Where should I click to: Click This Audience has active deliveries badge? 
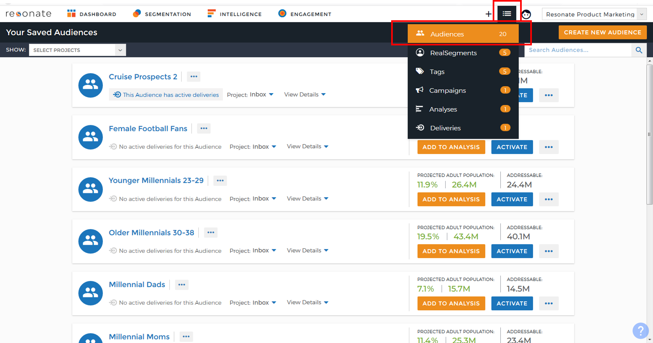click(166, 94)
